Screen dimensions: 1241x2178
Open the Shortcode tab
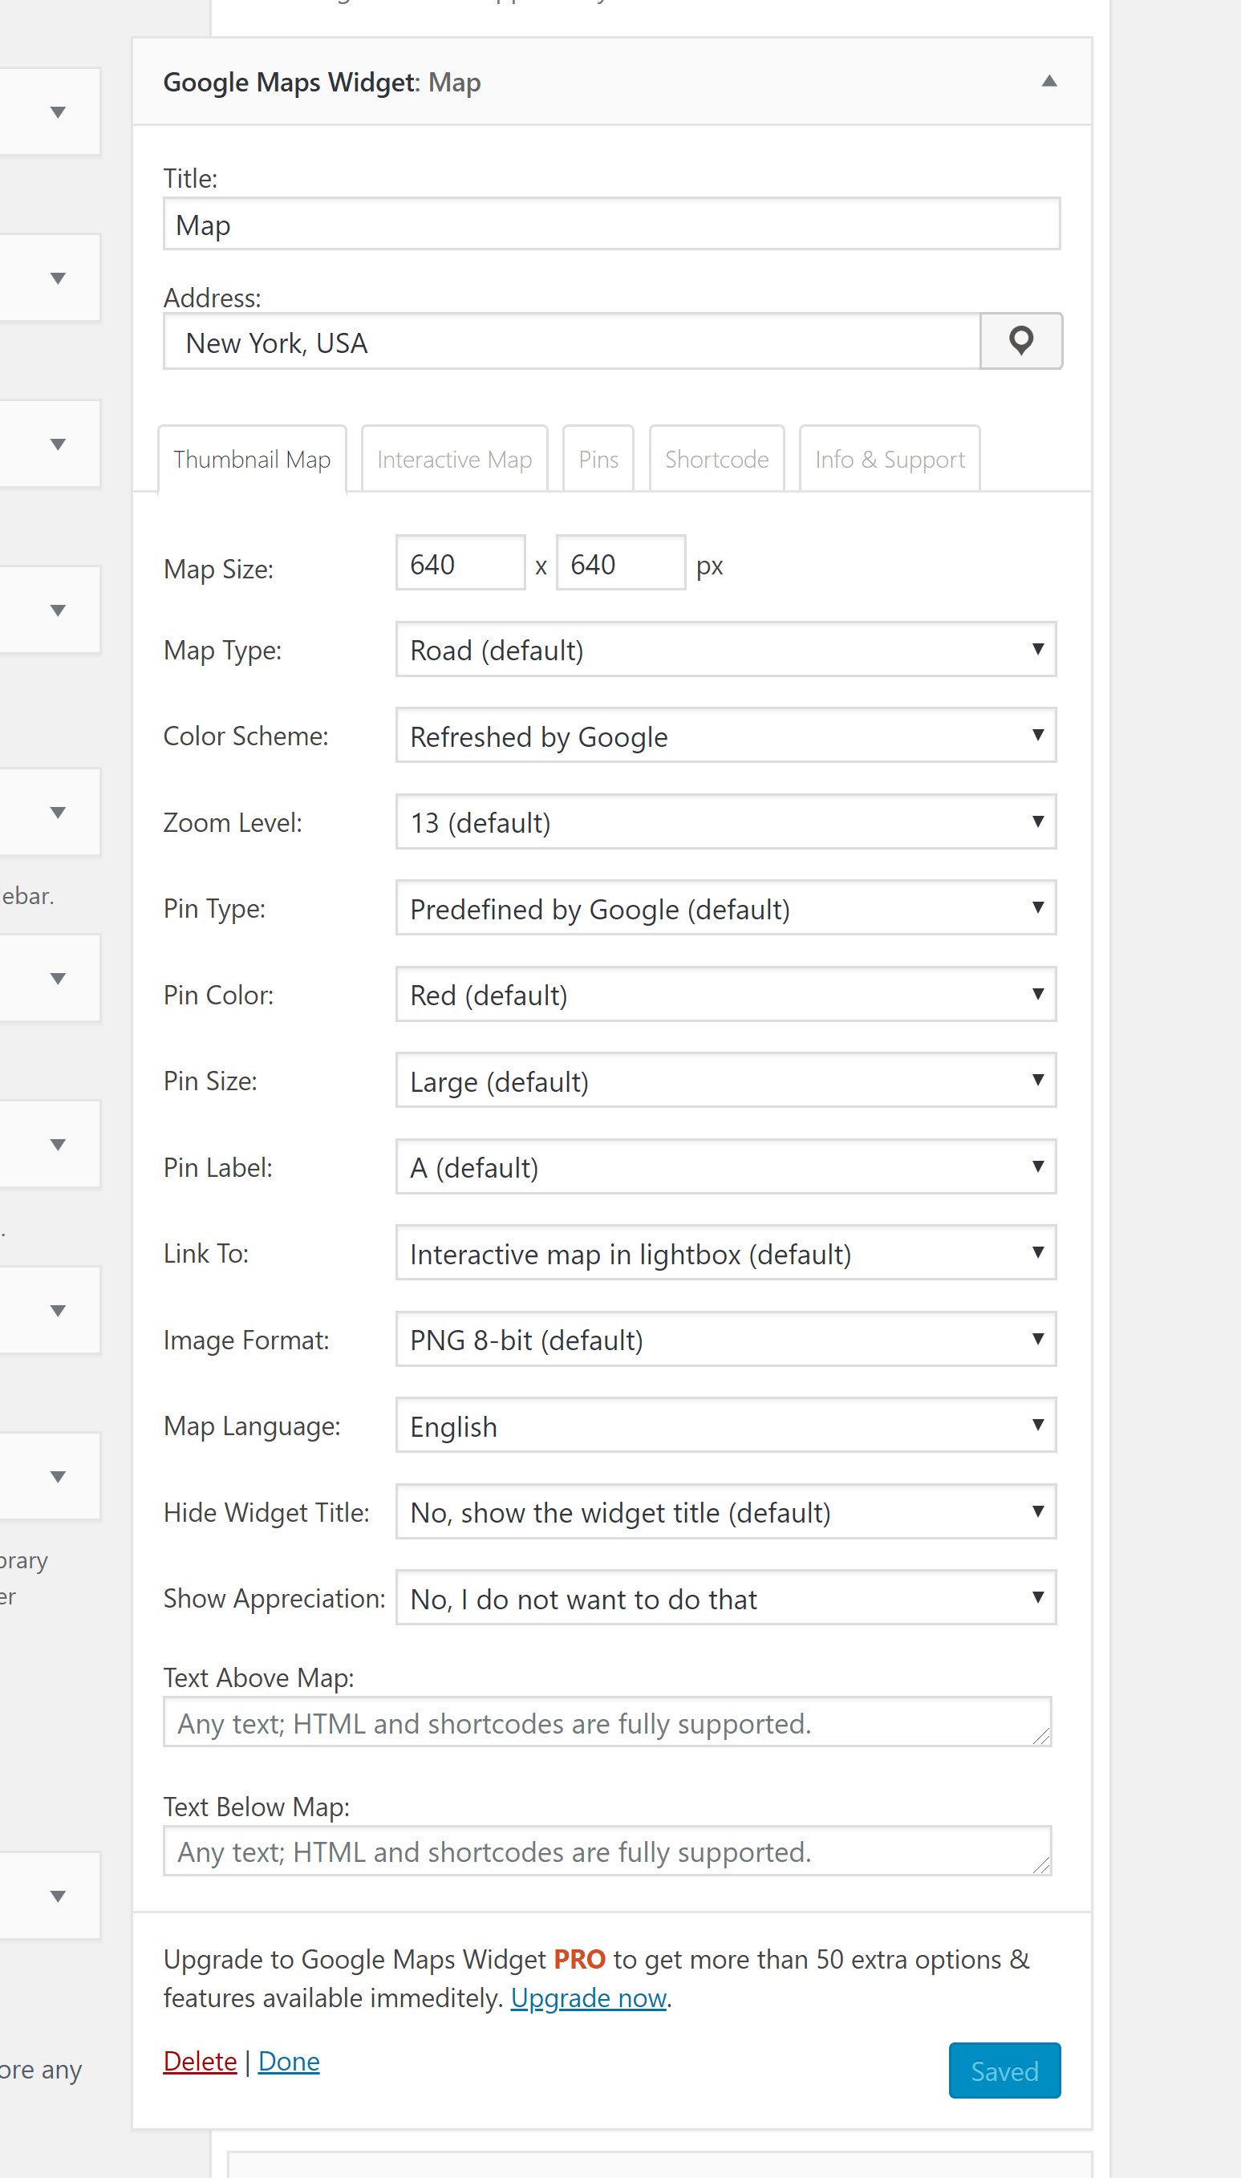(x=717, y=460)
